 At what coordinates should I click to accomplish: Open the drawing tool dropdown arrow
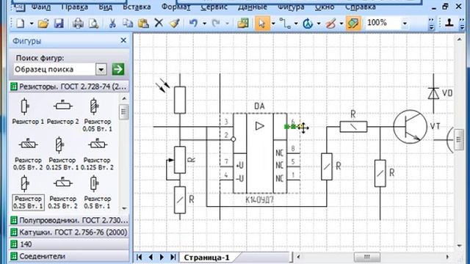(341, 23)
